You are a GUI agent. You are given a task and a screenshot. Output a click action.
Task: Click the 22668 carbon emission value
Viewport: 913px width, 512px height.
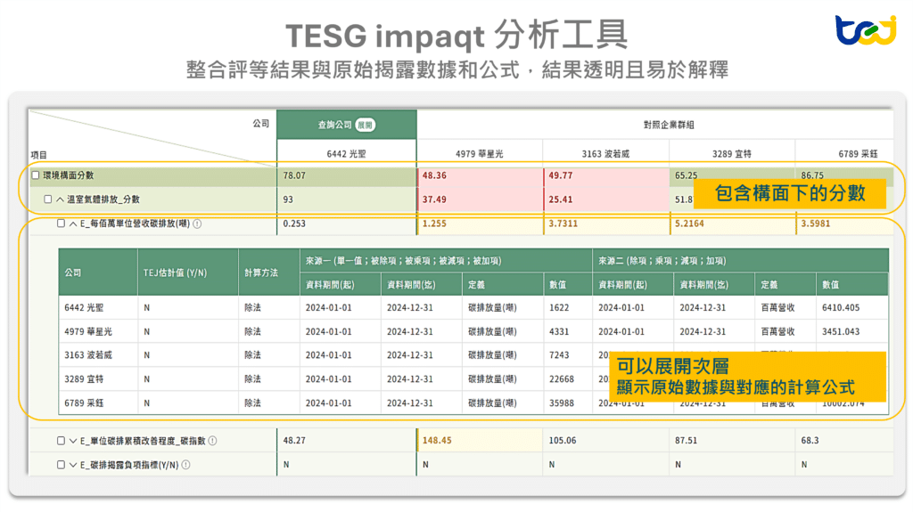click(562, 378)
